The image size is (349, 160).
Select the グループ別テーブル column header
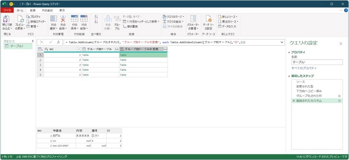click(99, 49)
